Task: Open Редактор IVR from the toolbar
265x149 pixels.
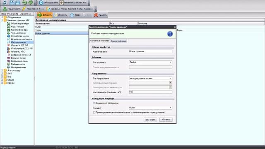Action: [12, 9]
